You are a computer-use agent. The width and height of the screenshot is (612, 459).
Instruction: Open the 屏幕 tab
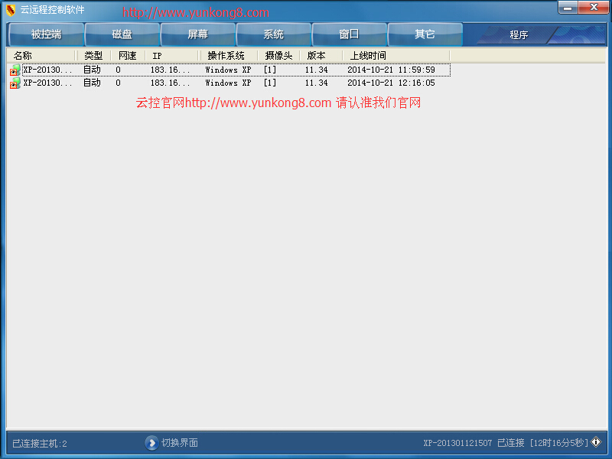click(198, 34)
